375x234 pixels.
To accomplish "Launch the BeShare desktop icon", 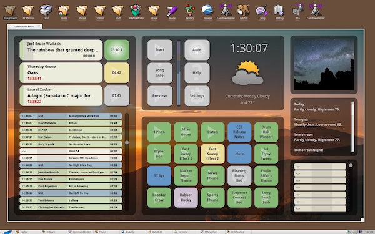I will (190, 11).
